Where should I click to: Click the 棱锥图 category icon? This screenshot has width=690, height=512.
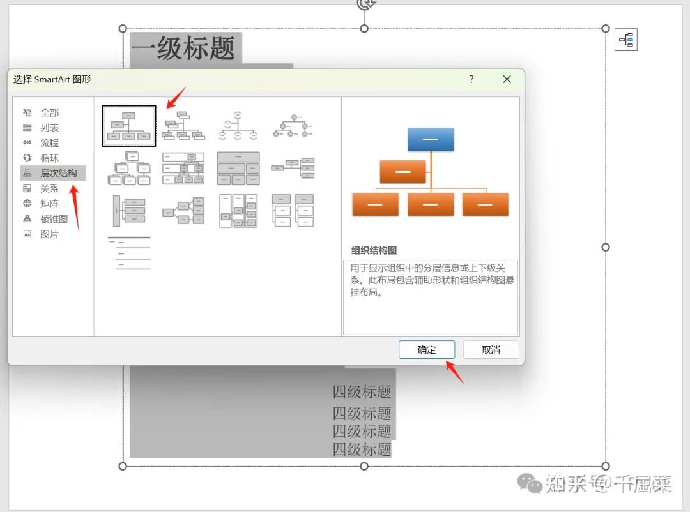28,218
